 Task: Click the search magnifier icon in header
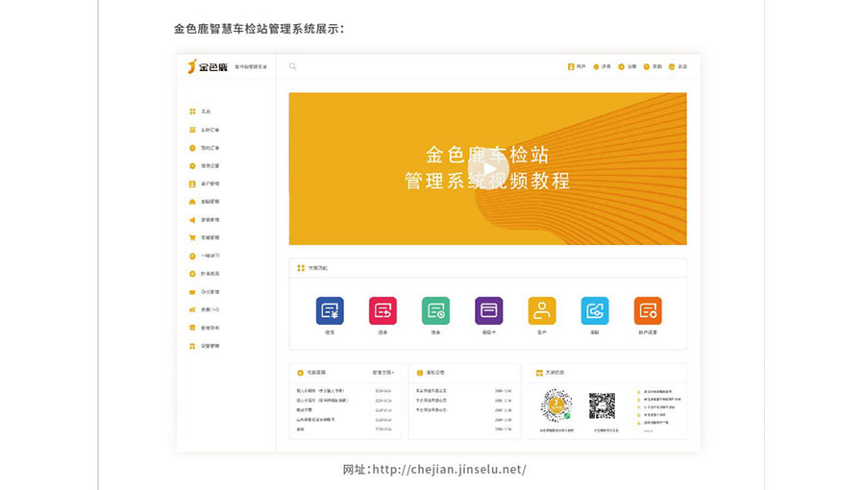click(x=293, y=66)
